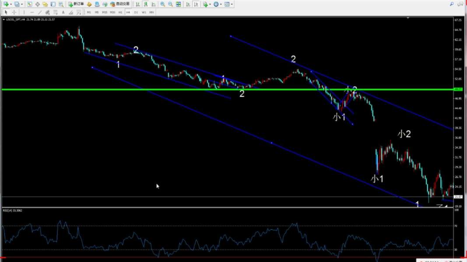Select the trendline drawing tool
The height and width of the screenshot is (262, 467).
(x=40, y=12)
